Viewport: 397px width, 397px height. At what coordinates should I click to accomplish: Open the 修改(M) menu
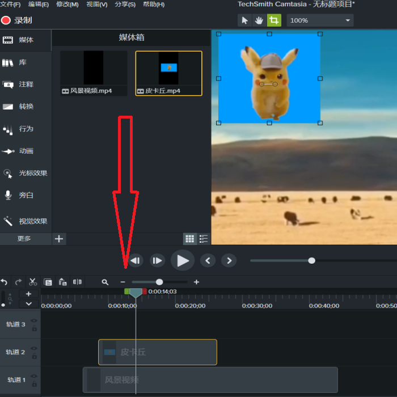point(67,5)
